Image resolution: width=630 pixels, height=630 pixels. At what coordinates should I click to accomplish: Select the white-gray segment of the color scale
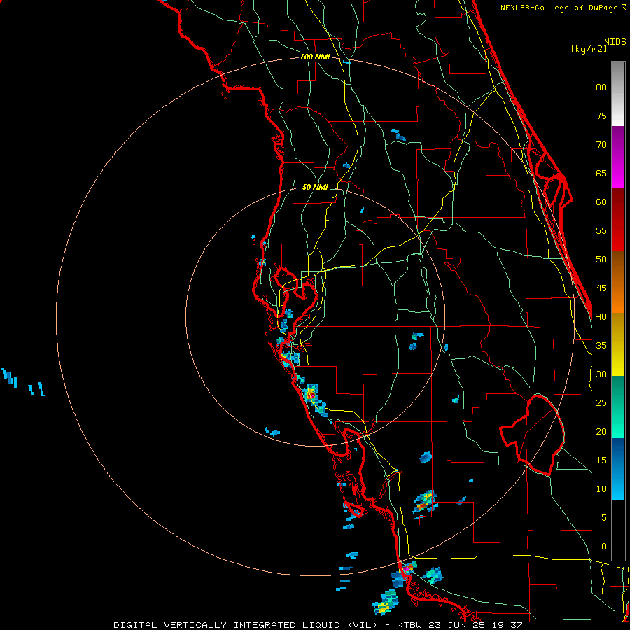(x=618, y=94)
